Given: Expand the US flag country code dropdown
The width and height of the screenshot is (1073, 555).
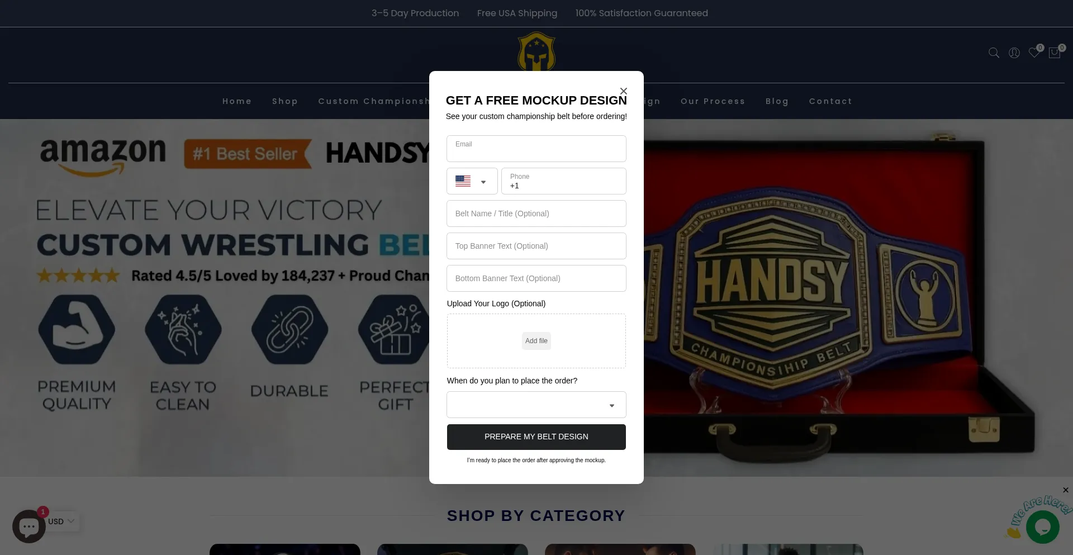Looking at the screenshot, I should click(x=472, y=181).
